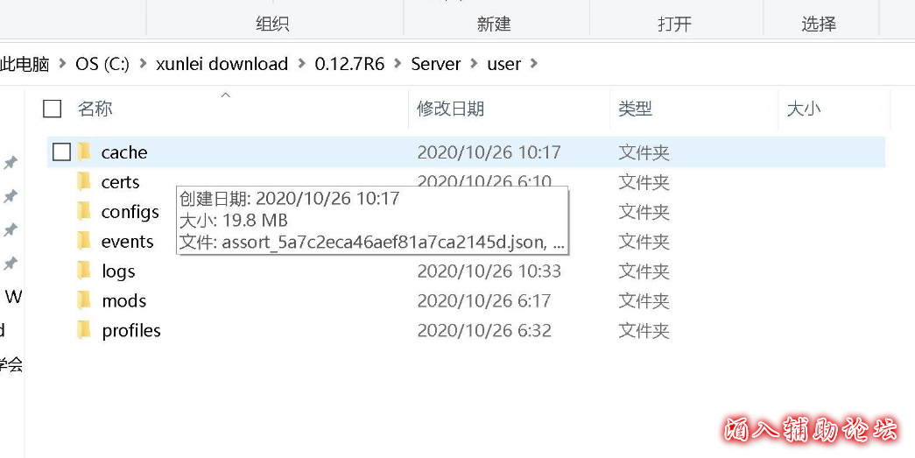Navigate to 'OS (C:)' in the address bar
The height and width of the screenshot is (458, 915).
click(x=102, y=64)
